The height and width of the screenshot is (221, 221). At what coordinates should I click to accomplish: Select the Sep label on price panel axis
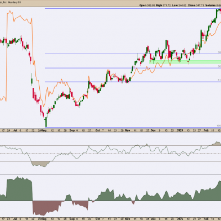[72, 130]
